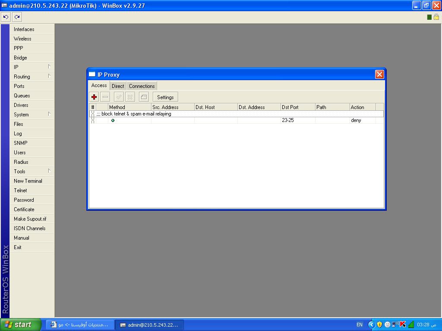Enable rule using checkmark icon
The width and height of the screenshot is (442, 331).
tap(119, 97)
